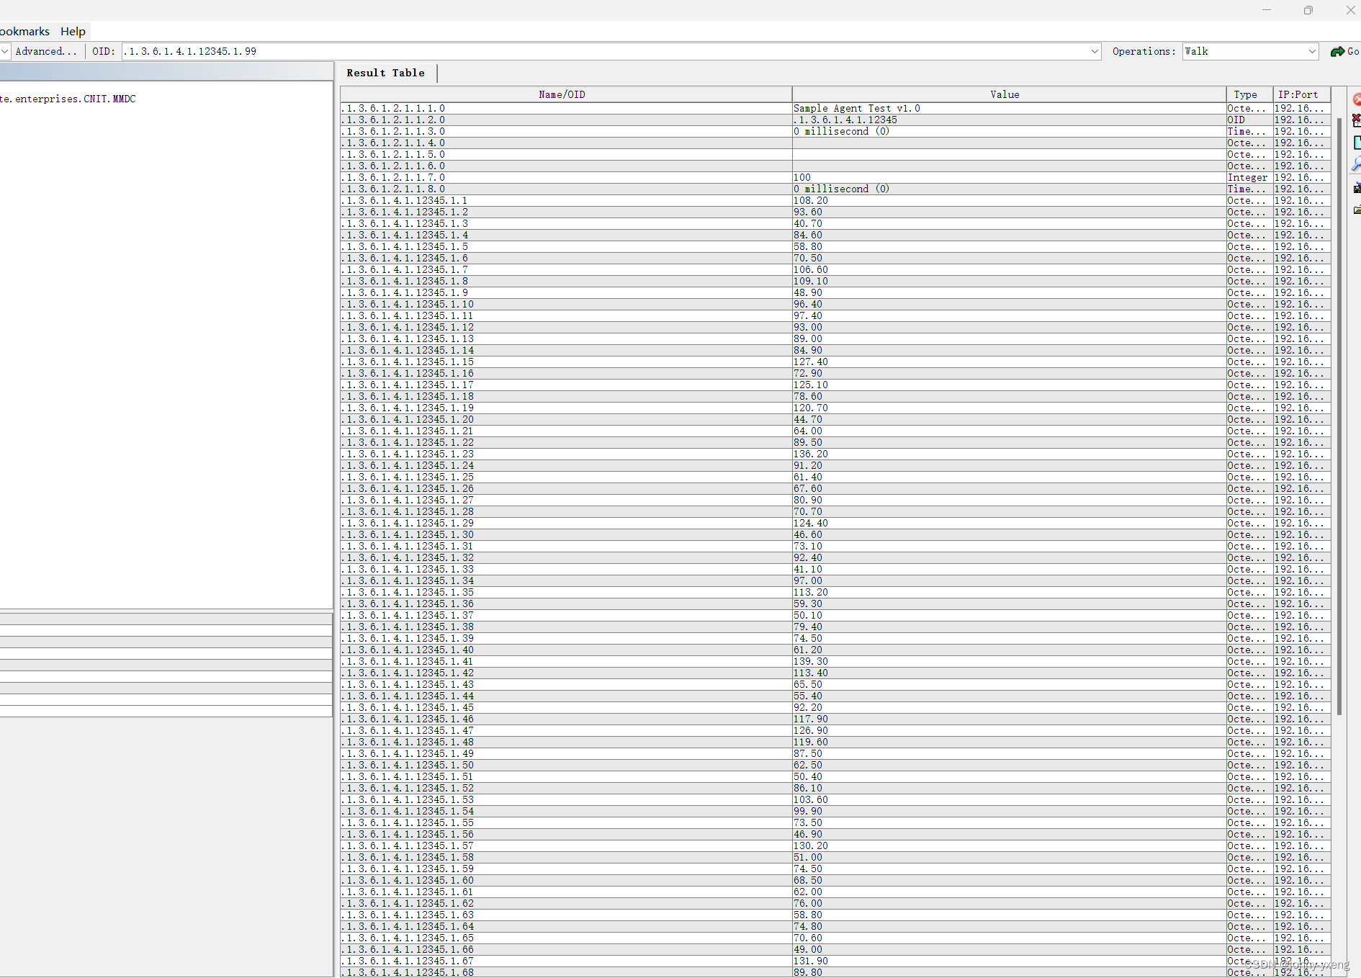Click the IP:Port column header

(x=1301, y=94)
